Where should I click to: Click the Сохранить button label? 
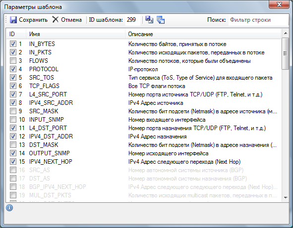[33, 20]
